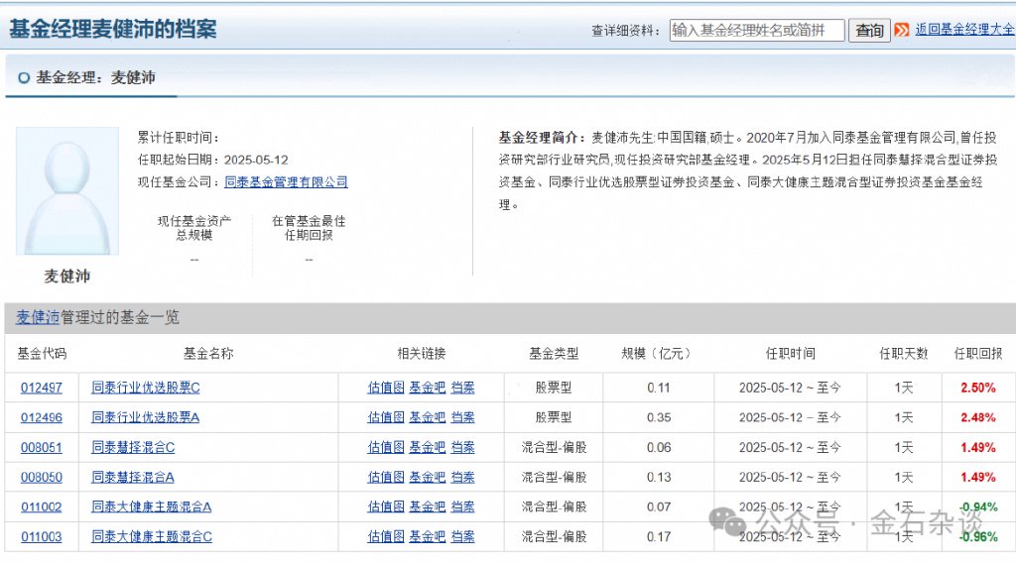Open the 同泰大健康主题混合A fund page
This screenshot has width=1016, height=563.
coord(152,507)
